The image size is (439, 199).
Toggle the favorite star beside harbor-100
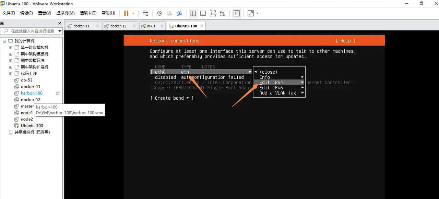tap(57, 93)
